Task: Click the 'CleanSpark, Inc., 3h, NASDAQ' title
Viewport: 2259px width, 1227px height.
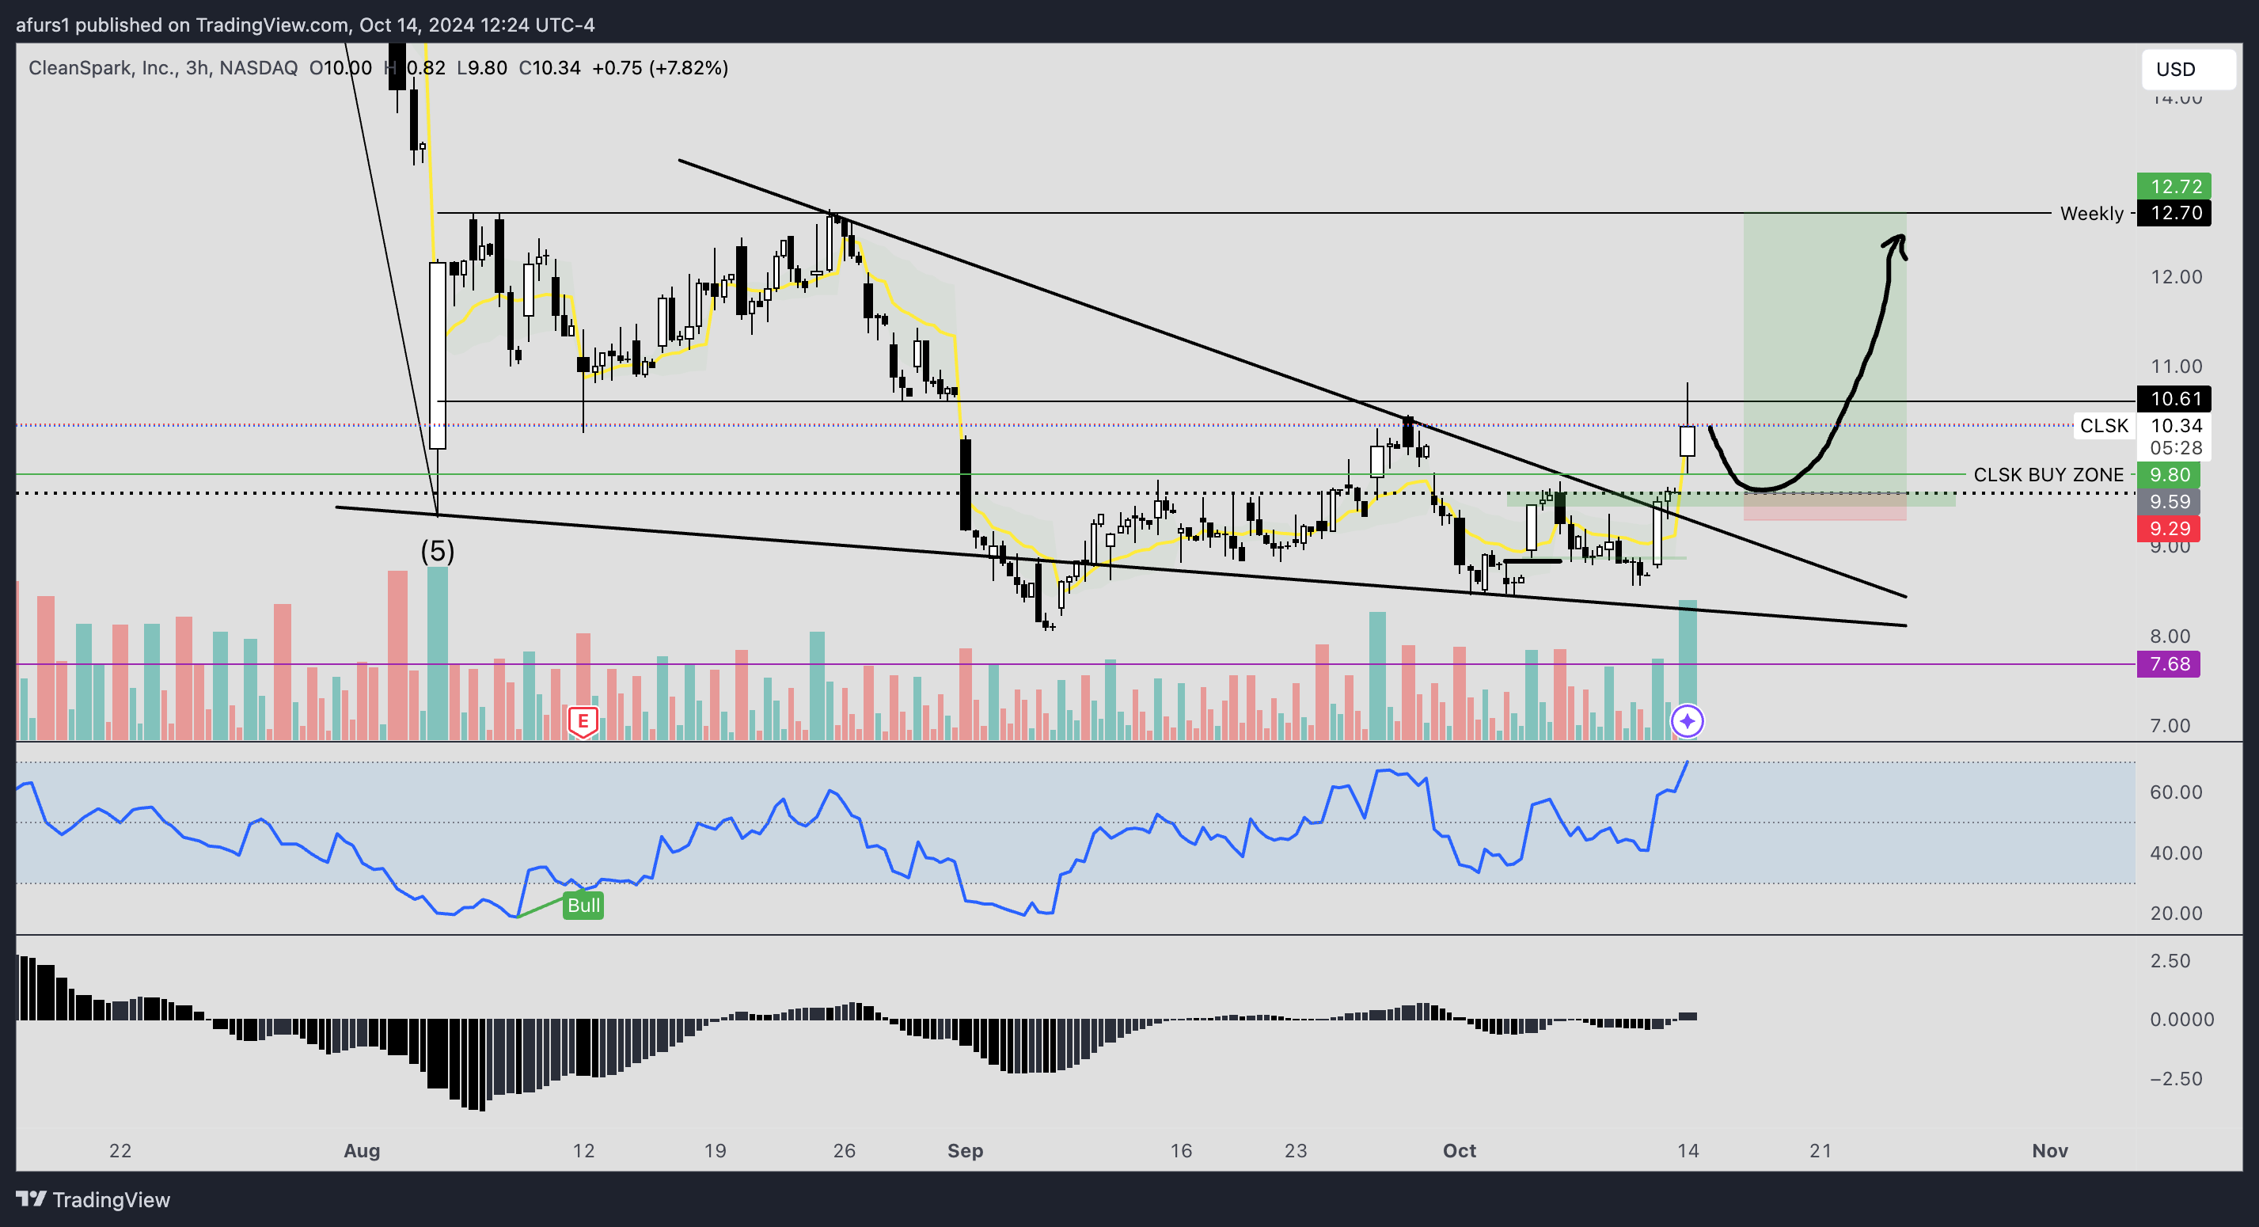Action: (x=163, y=67)
